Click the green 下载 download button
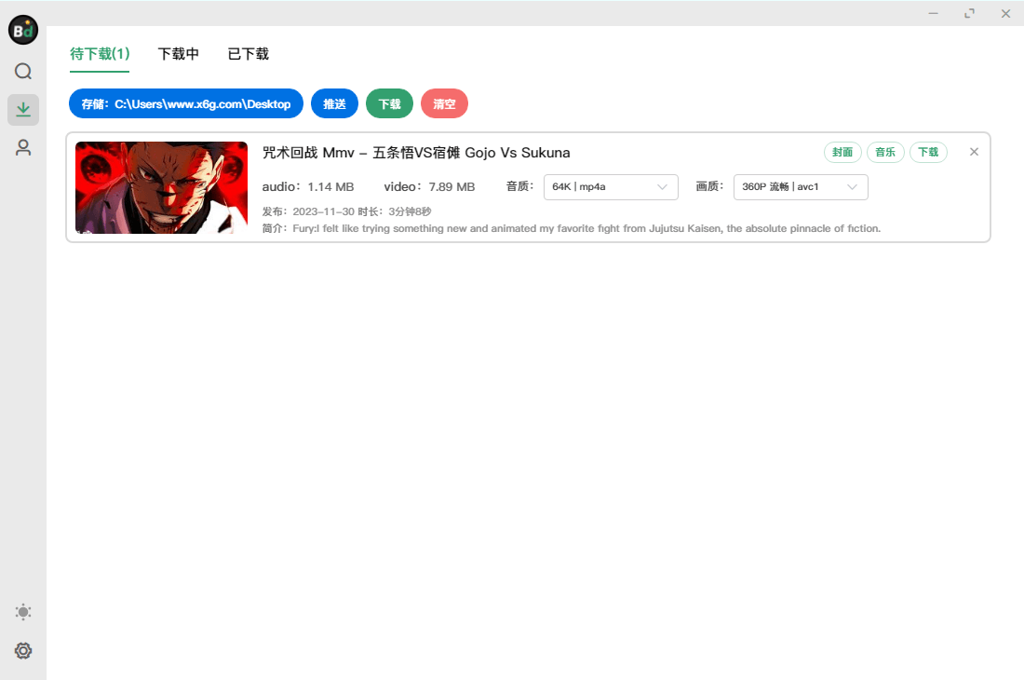The image size is (1024, 680). (389, 103)
